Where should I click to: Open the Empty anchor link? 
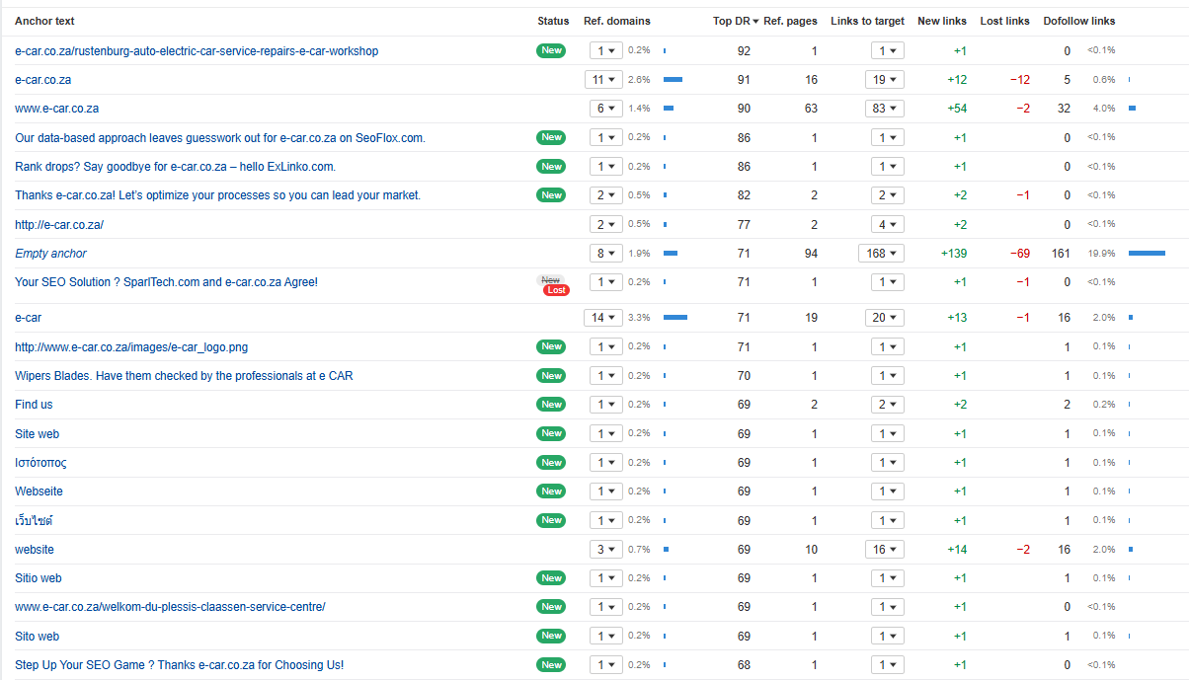tap(50, 254)
